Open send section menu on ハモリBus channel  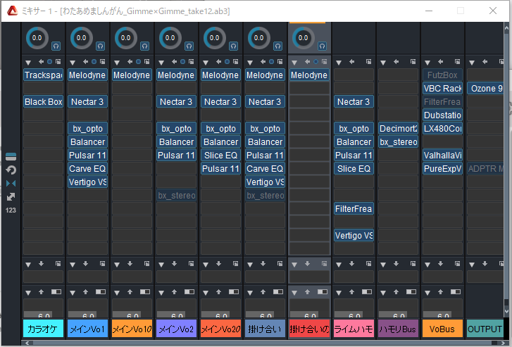tap(383, 293)
